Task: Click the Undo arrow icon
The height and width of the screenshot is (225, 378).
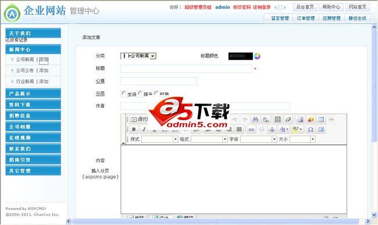Action: click(x=235, y=119)
